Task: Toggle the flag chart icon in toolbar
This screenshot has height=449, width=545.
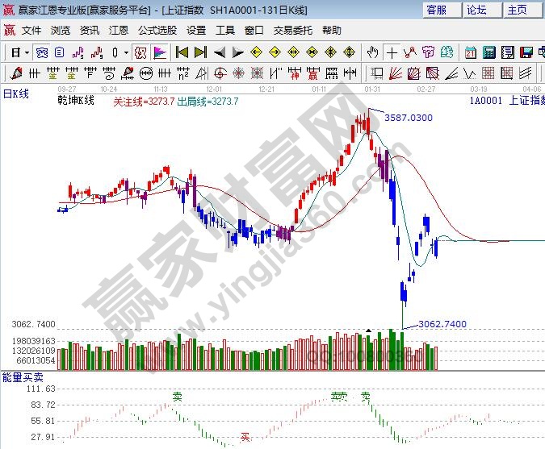Action: pyautogui.click(x=160, y=52)
